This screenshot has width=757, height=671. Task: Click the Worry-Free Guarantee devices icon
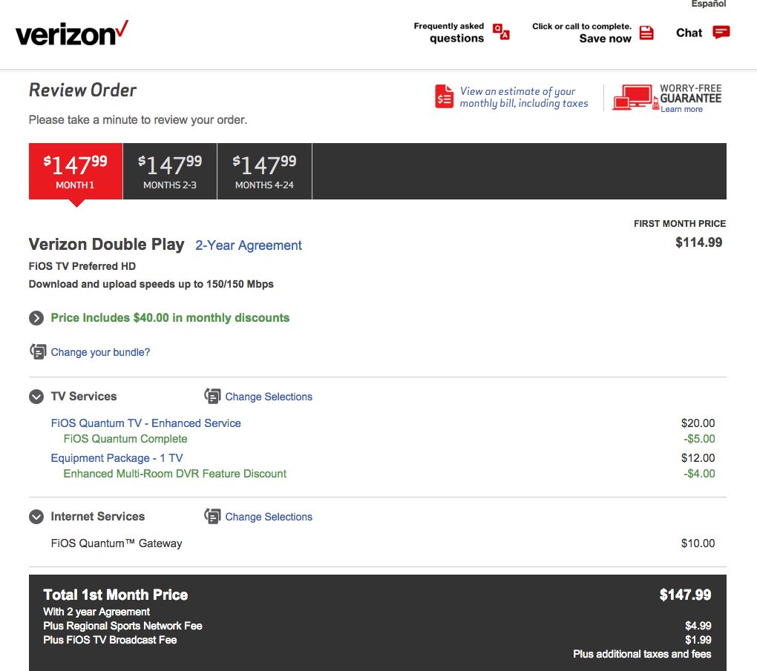coord(633,97)
